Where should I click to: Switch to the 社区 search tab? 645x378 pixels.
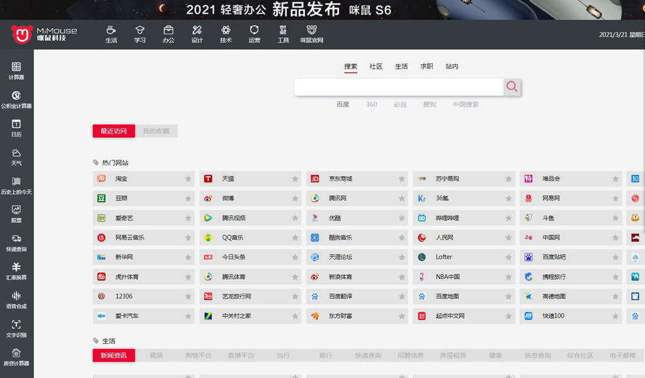coord(376,66)
